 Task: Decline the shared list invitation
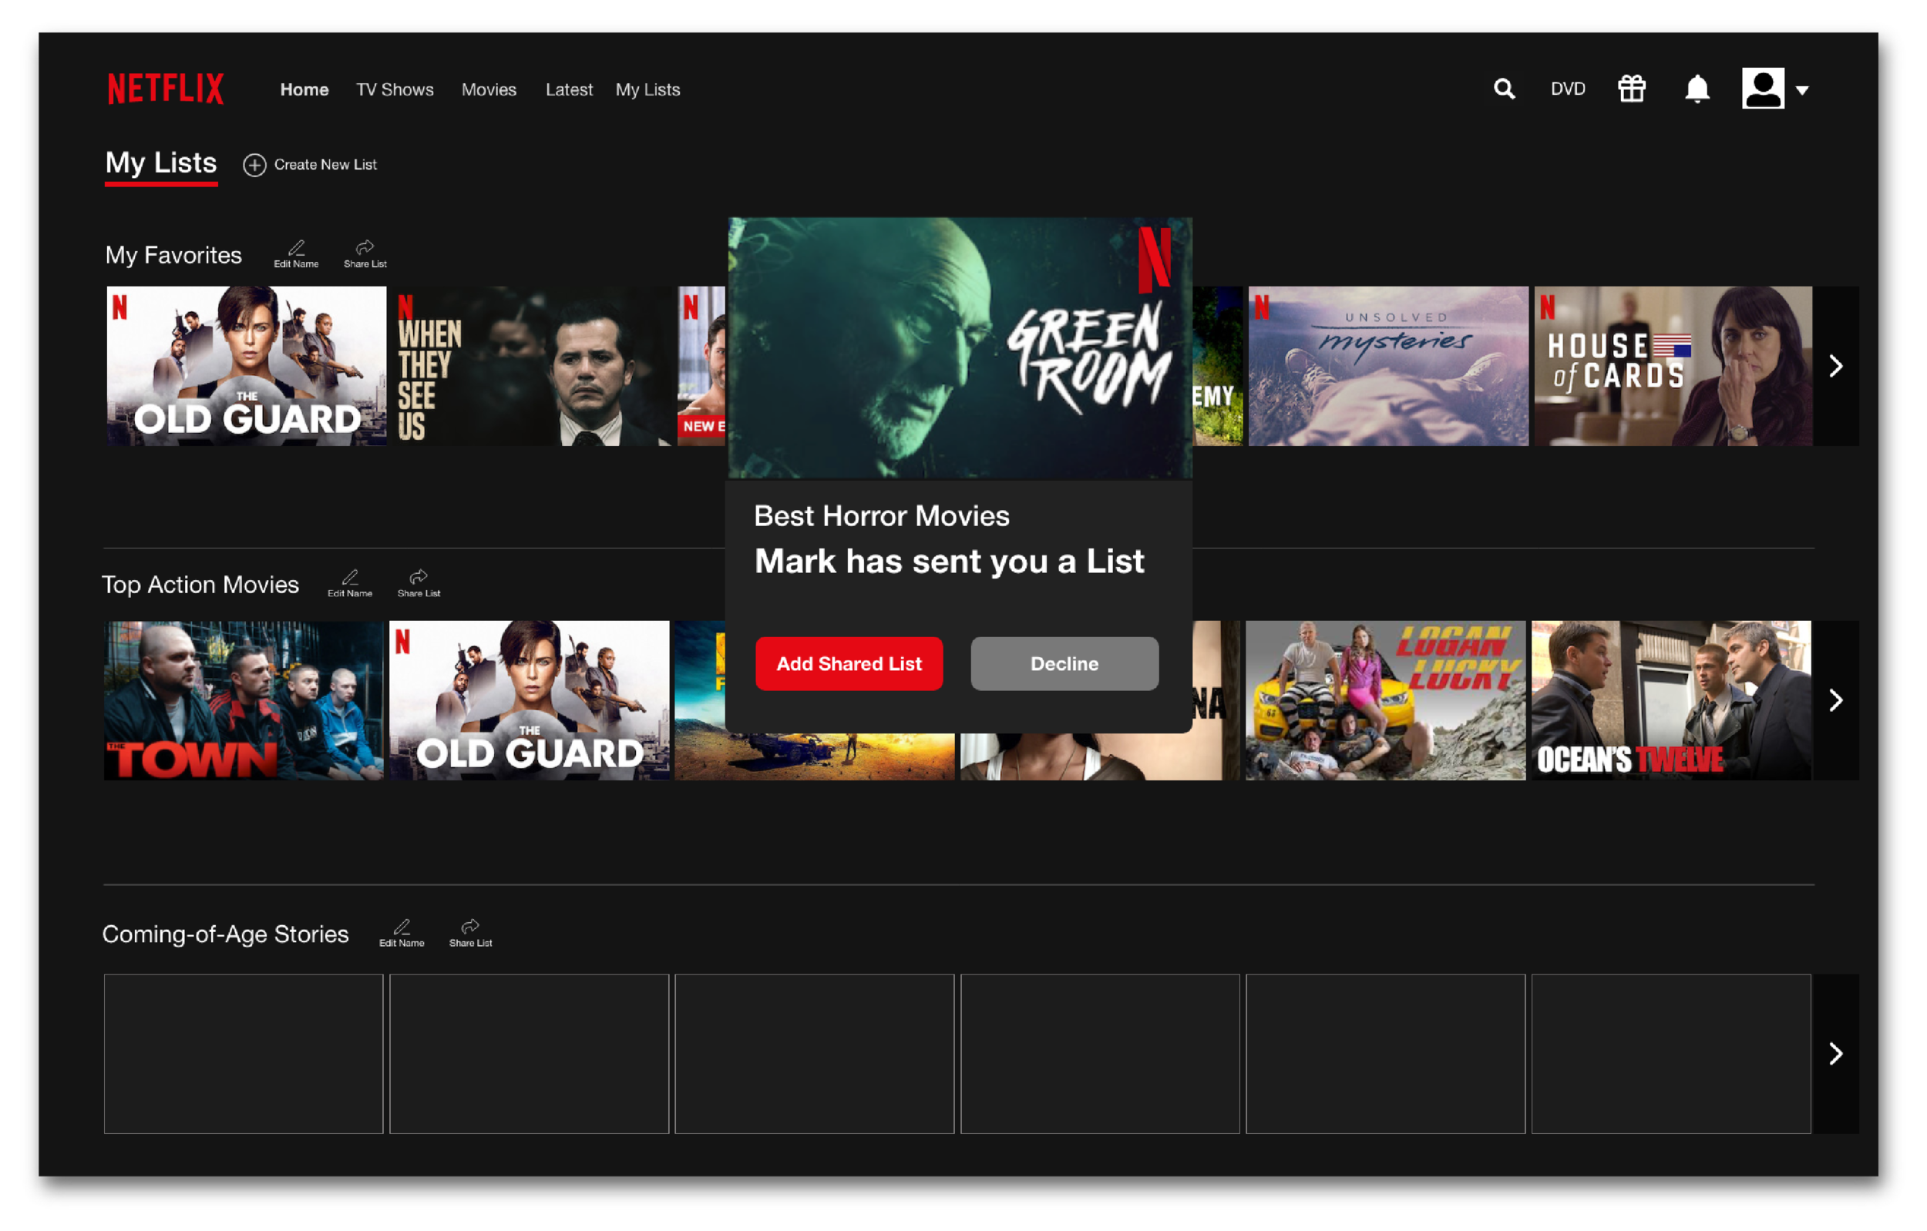pos(1064,664)
